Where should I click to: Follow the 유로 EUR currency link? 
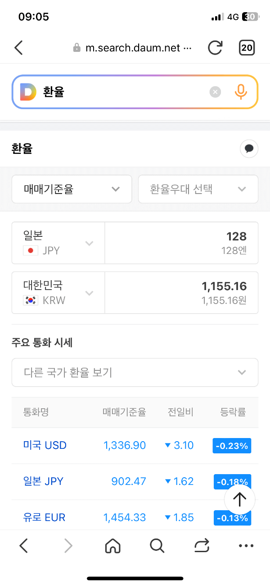click(x=44, y=517)
